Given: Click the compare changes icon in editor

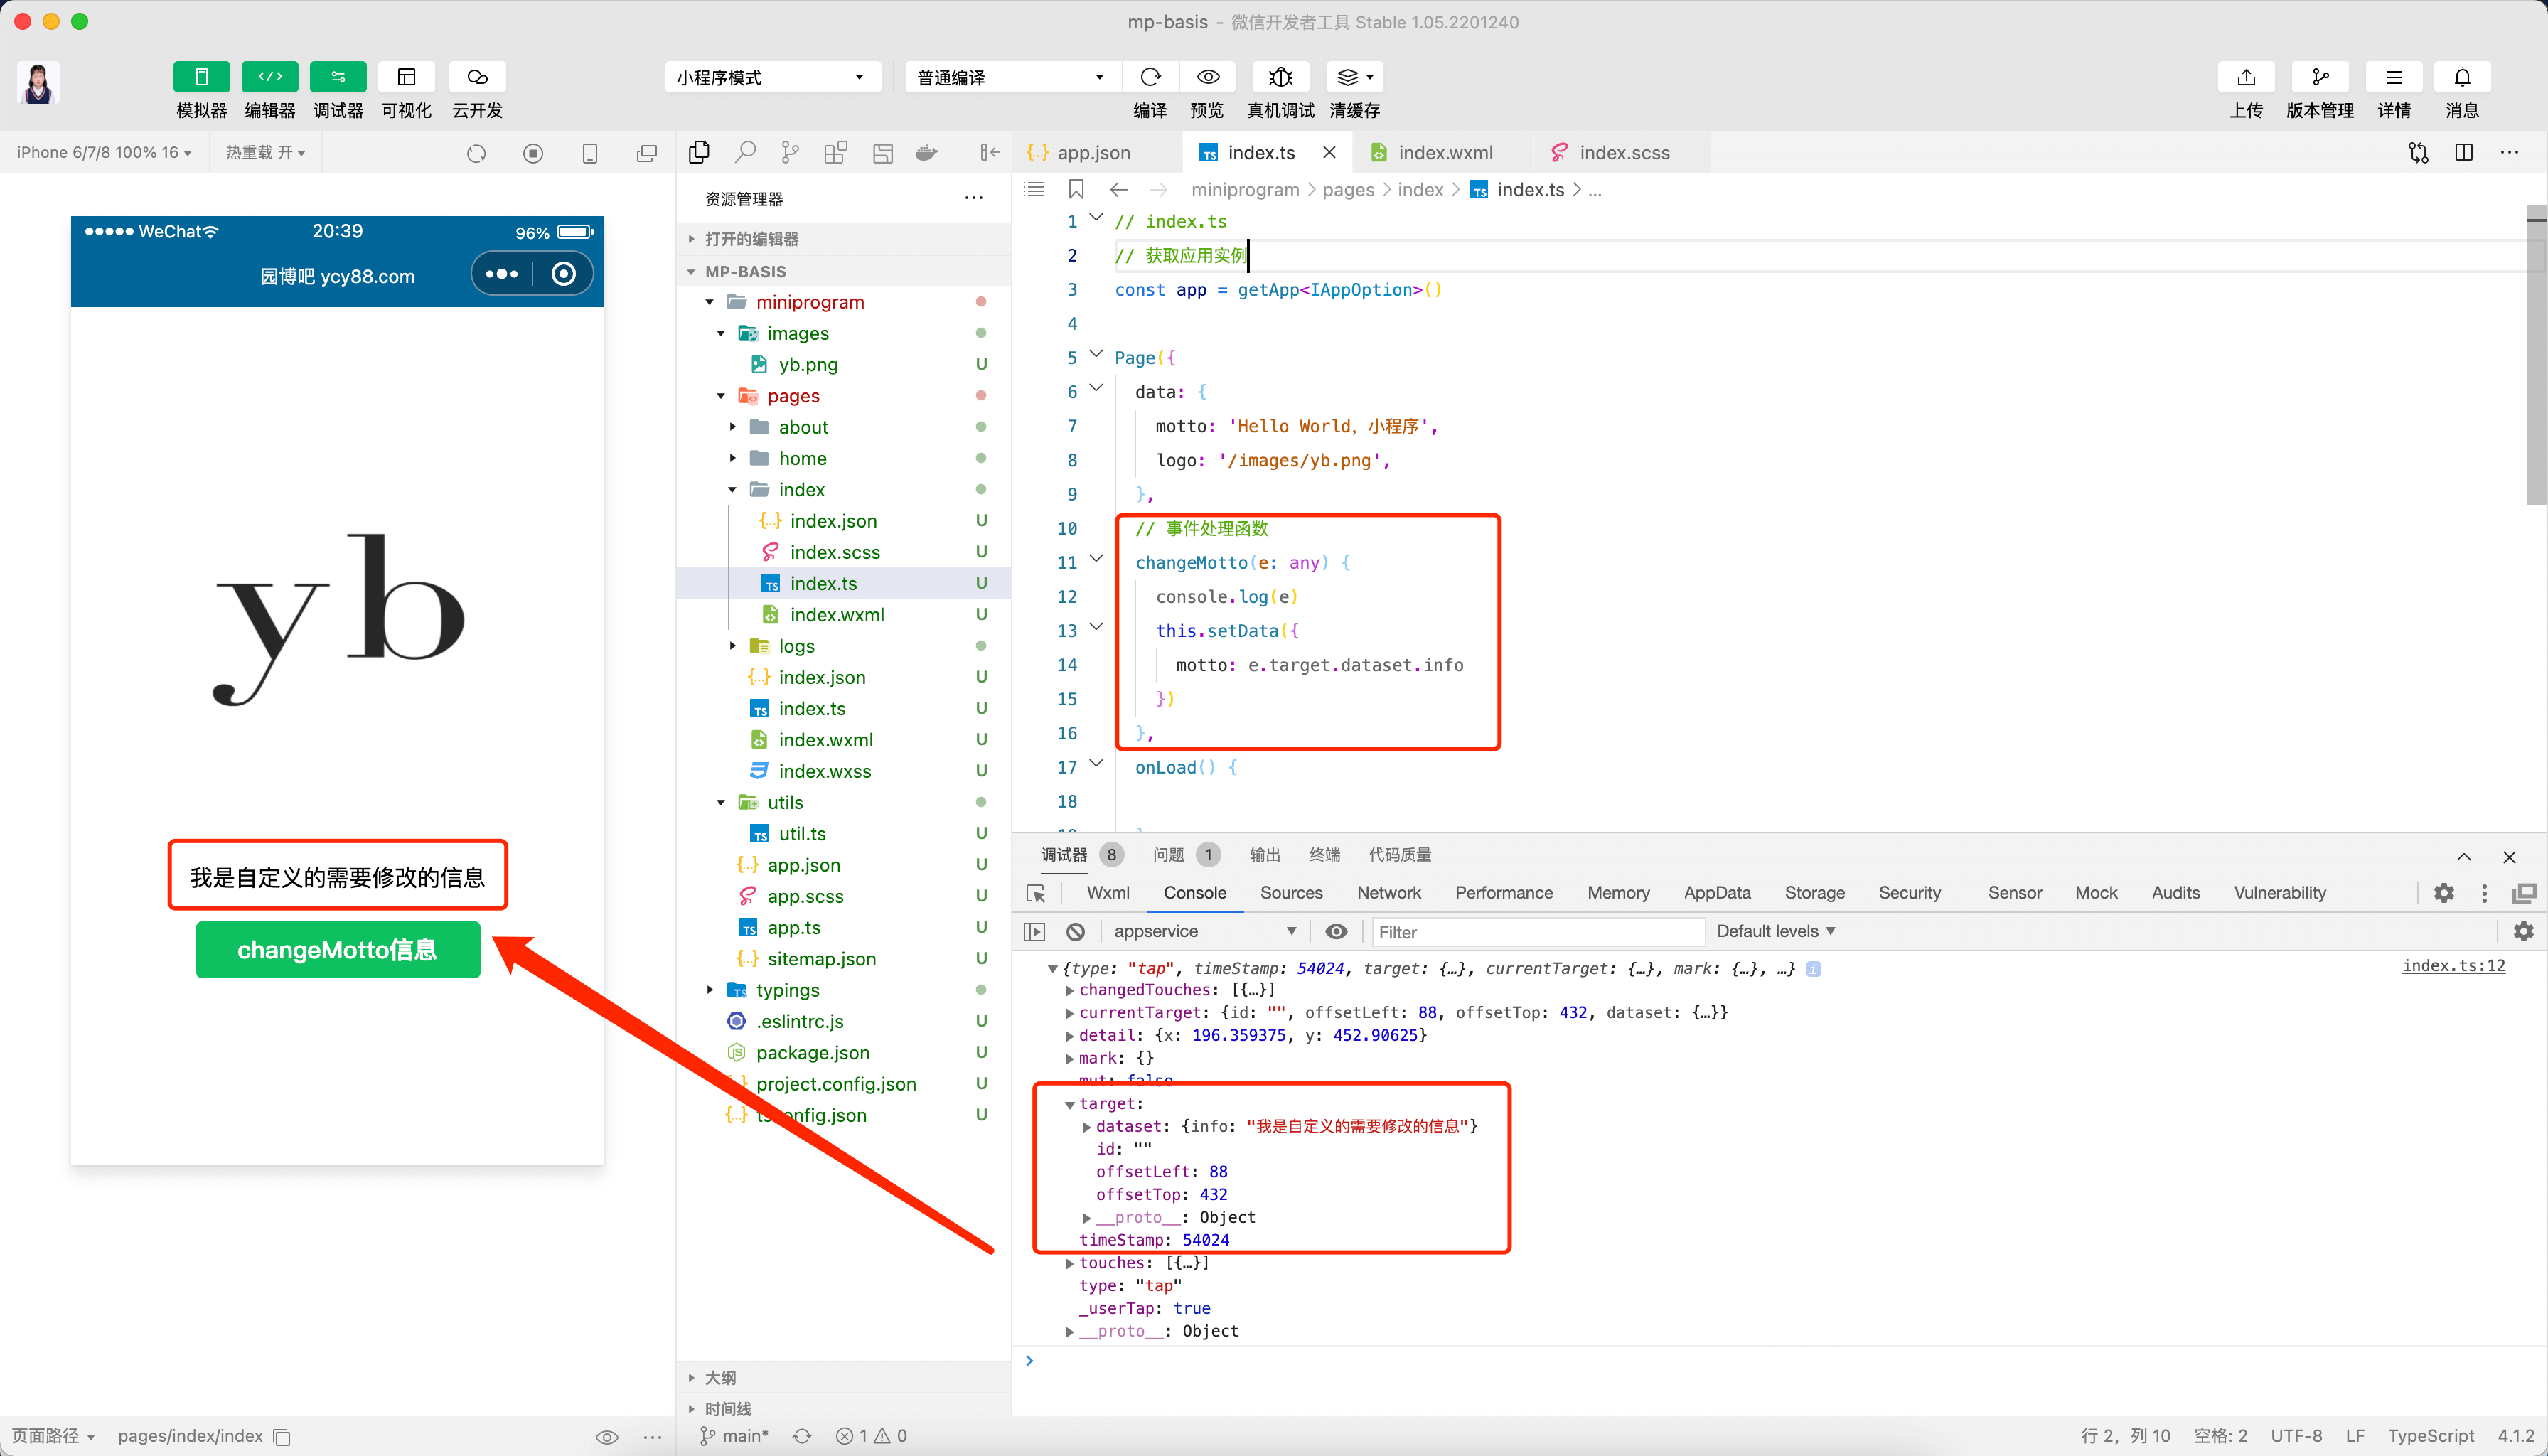Looking at the screenshot, I should 2418,152.
